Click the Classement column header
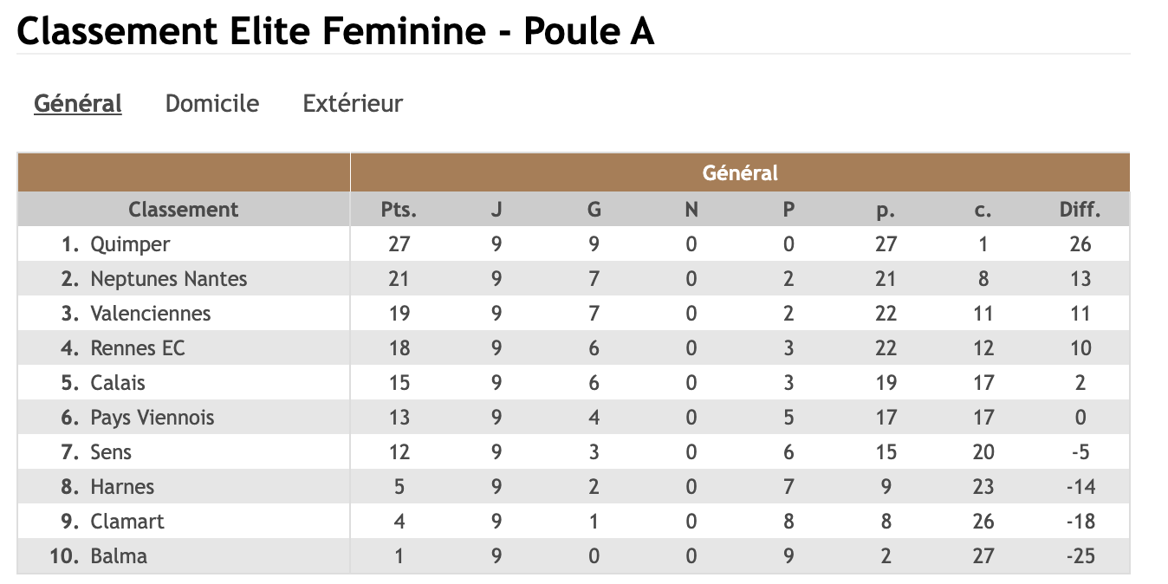 pyautogui.click(x=183, y=210)
